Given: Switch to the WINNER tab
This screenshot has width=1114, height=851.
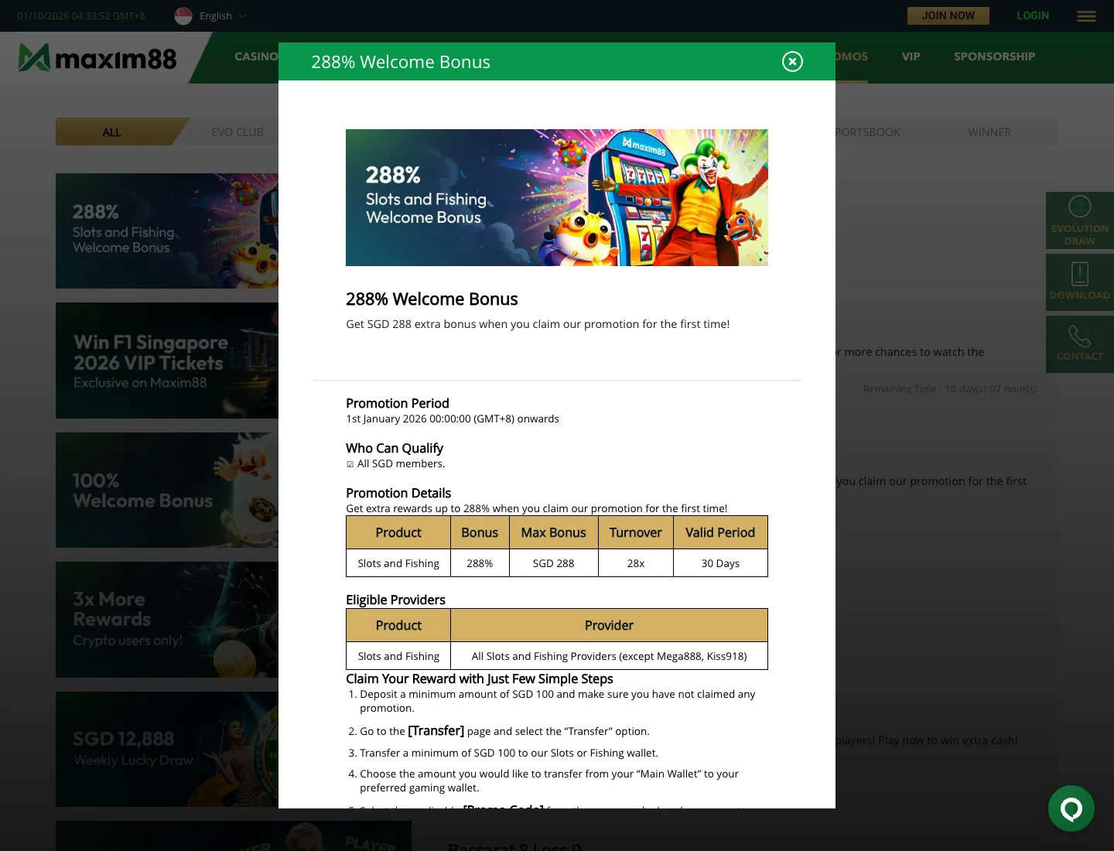Looking at the screenshot, I should pos(989,132).
